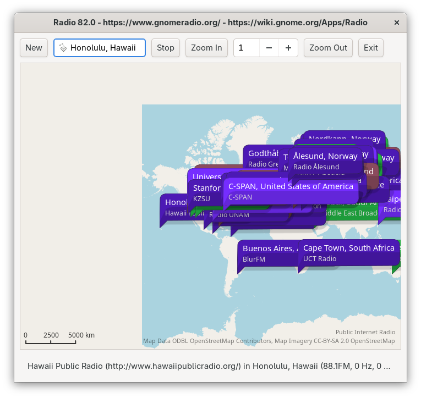Screen dimensions: 421x398
Task: Click the Public Internet Radio label
Action: [365, 332]
